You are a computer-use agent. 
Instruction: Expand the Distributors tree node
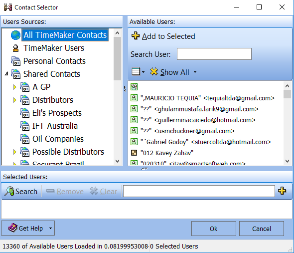tap(15, 100)
